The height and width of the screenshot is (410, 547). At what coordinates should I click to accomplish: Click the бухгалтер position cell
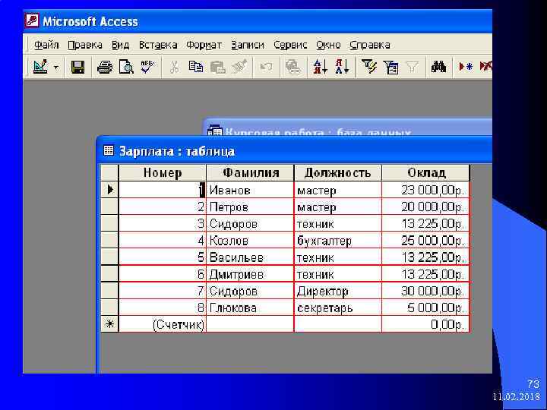[x=337, y=240]
